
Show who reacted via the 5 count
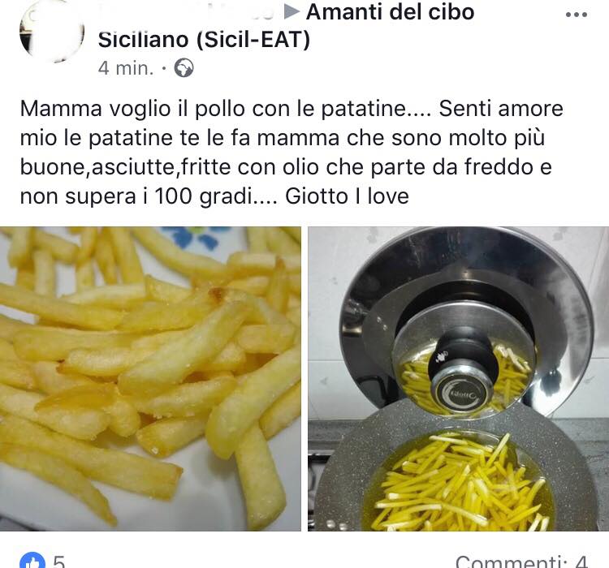point(58,562)
